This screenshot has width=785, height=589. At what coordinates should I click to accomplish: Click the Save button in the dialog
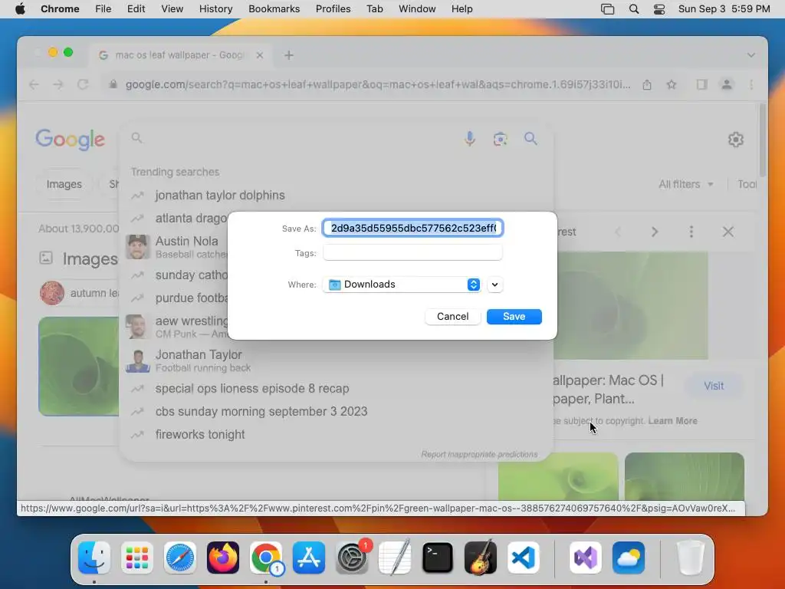[x=514, y=317]
